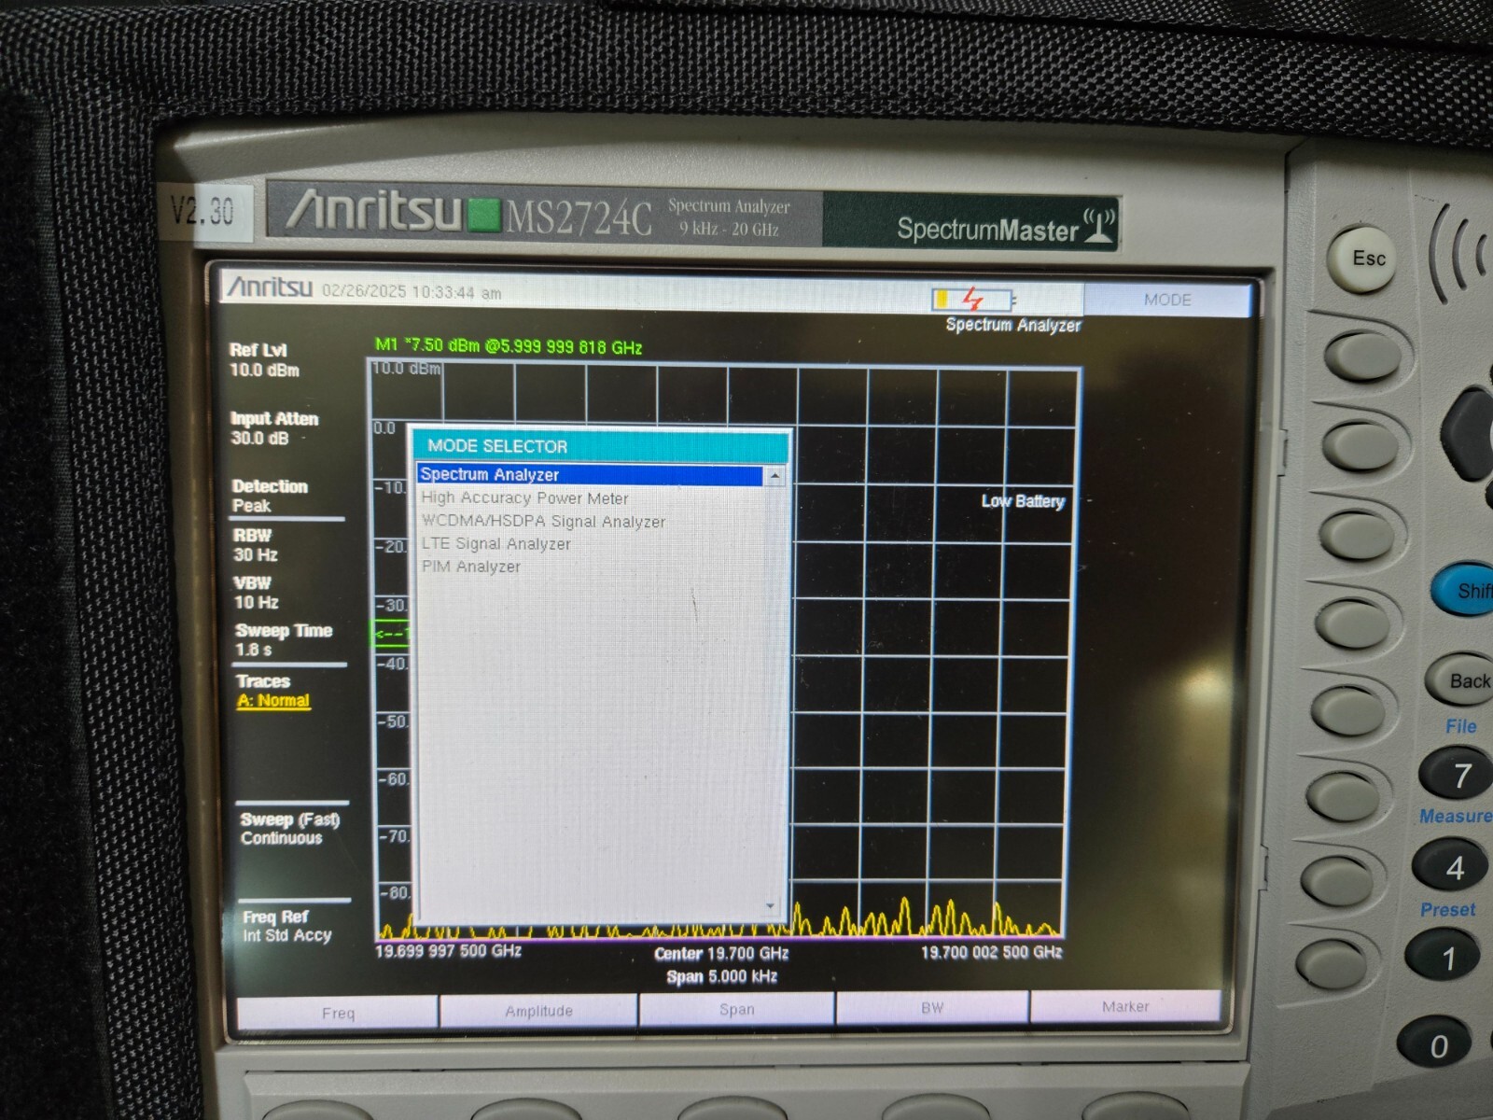The width and height of the screenshot is (1493, 1120).
Task: Click the Low Battery warning text
Action: [x=1023, y=501]
